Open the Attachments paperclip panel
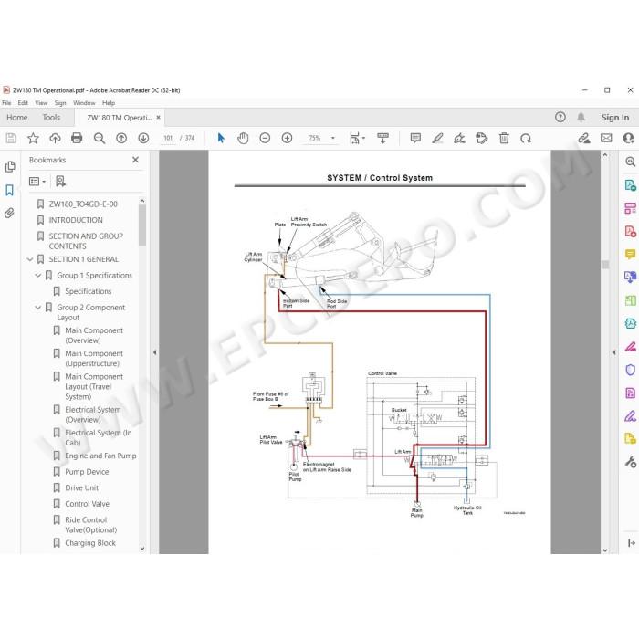 click(9, 213)
